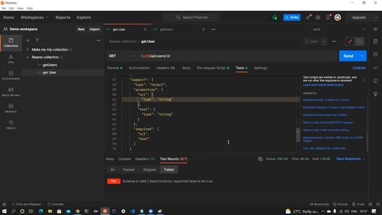Click the code editor vertical scrollbar

pos(298,135)
